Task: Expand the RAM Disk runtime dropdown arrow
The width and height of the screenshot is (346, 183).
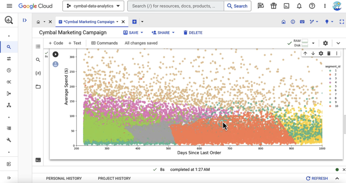Action: [313, 43]
